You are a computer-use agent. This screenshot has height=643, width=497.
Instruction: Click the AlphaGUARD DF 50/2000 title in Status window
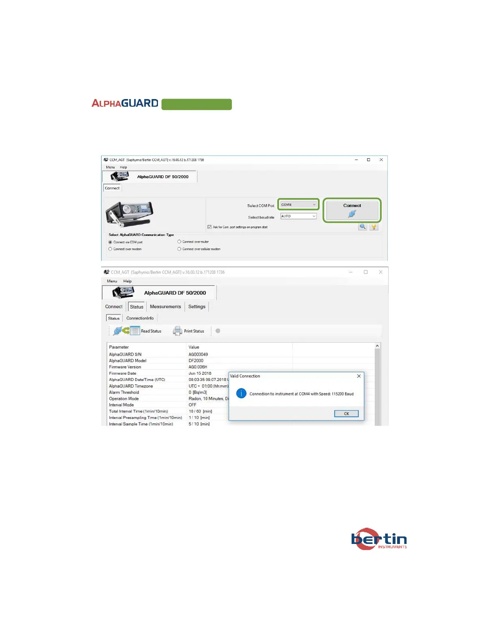click(x=175, y=293)
